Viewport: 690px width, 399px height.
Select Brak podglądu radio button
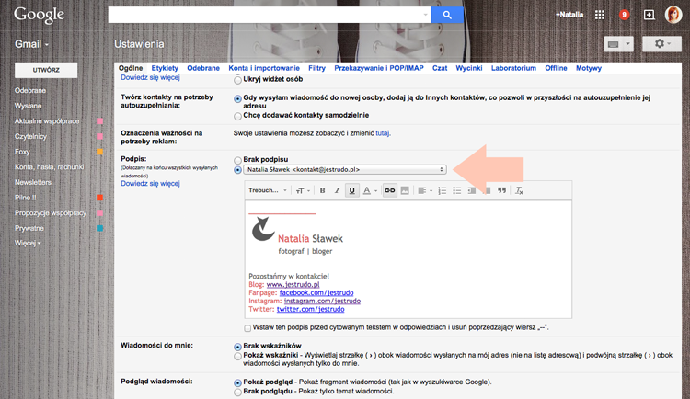(x=237, y=392)
